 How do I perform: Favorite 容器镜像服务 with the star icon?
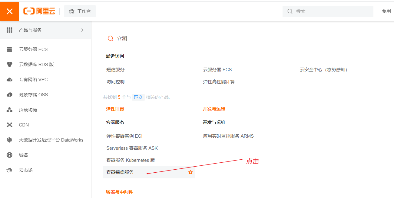(190, 172)
